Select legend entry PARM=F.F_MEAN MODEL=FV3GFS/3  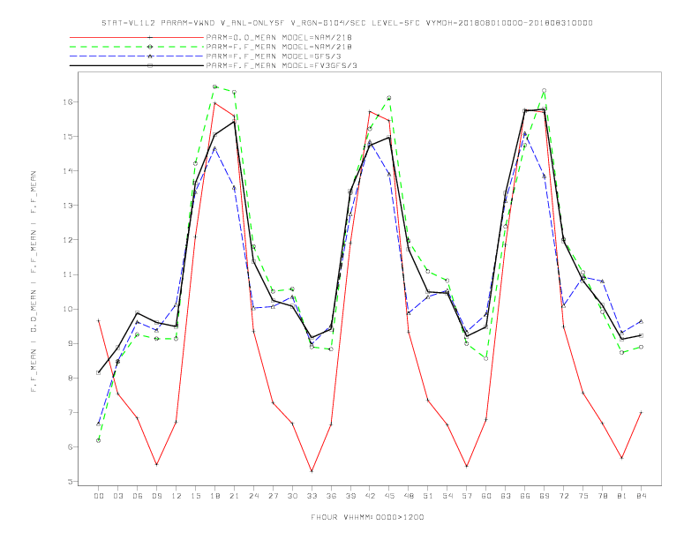tap(282, 65)
